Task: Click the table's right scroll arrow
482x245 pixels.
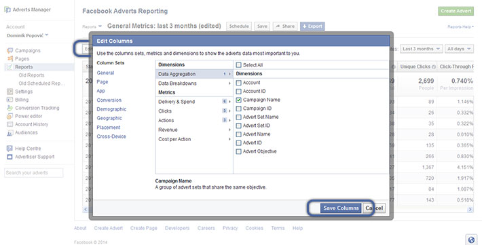Action: (470, 209)
